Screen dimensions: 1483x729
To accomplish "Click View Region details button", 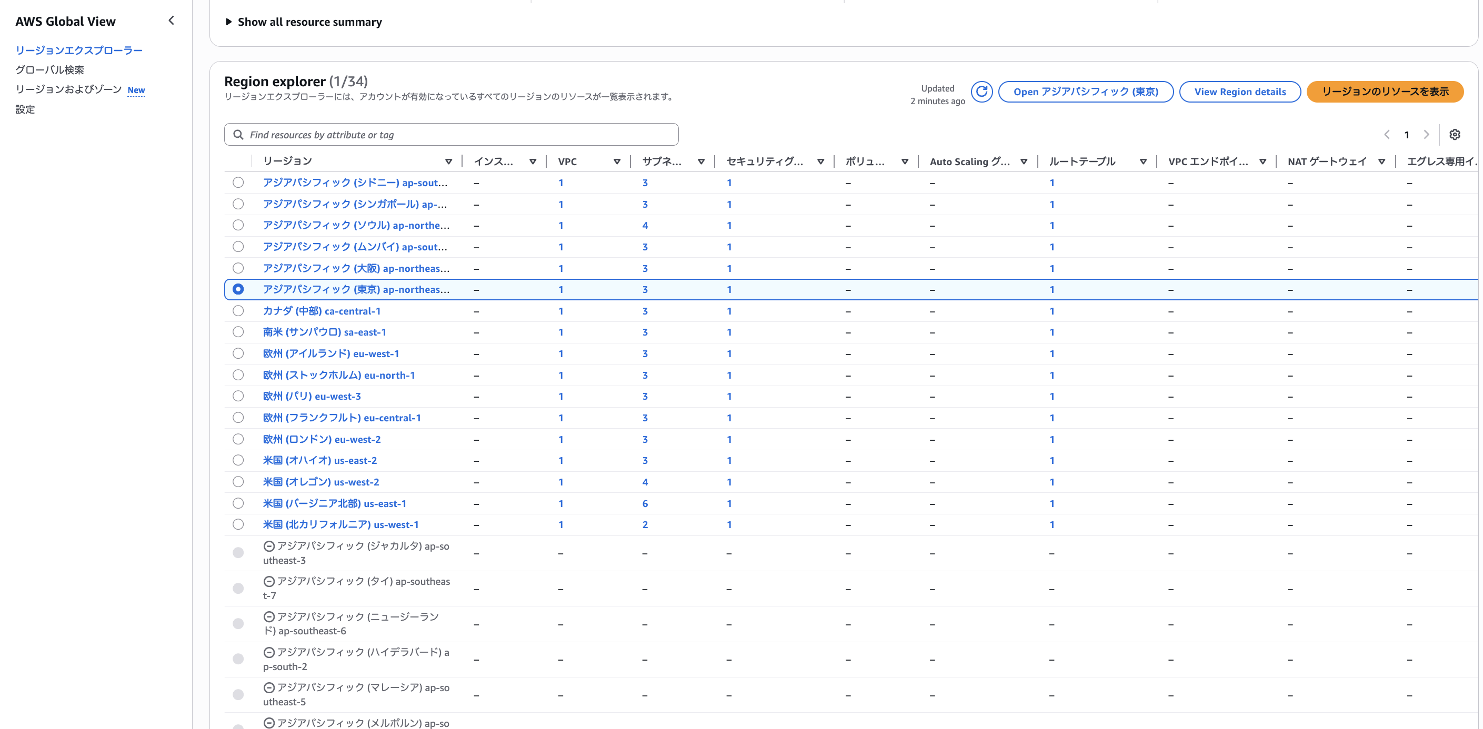I will (x=1239, y=92).
